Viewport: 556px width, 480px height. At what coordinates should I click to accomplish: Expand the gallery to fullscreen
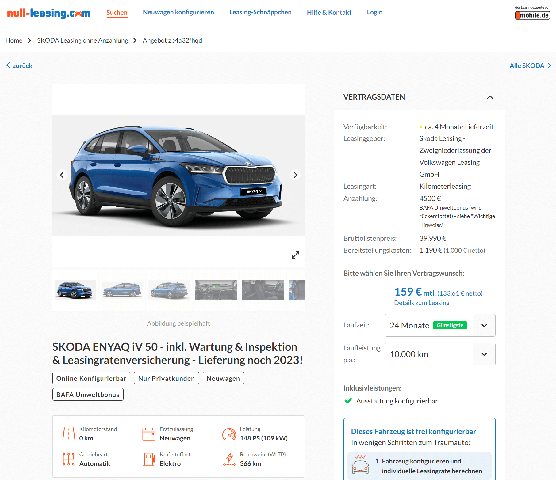pos(296,255)
